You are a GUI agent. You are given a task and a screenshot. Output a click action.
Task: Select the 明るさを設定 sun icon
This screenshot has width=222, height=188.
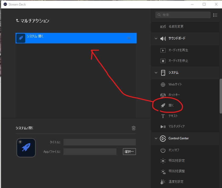163,161
